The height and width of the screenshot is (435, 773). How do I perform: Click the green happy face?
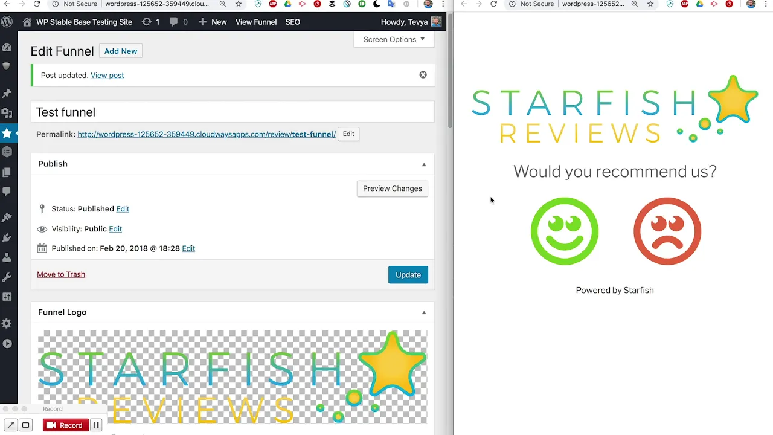tap(565, 231)
